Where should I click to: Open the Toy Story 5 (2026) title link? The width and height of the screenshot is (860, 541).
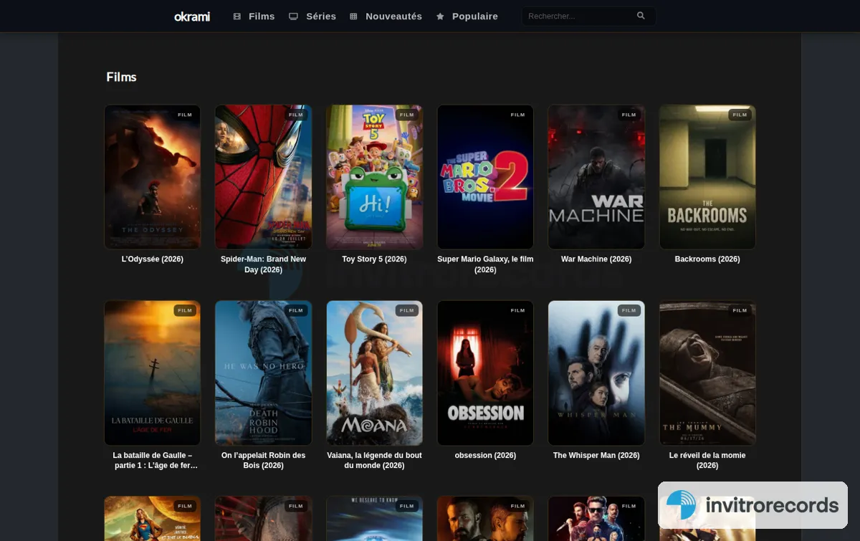[x=374, y=259]
